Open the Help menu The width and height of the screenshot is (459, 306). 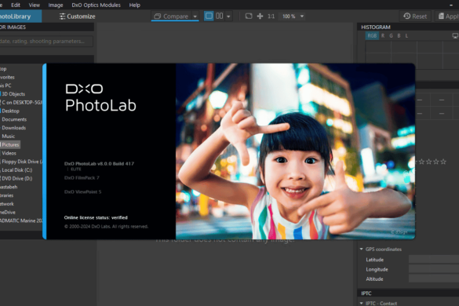(135, 5)
